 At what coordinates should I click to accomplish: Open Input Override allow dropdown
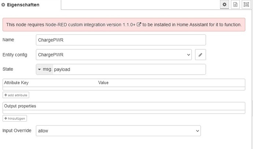point(118,131)
